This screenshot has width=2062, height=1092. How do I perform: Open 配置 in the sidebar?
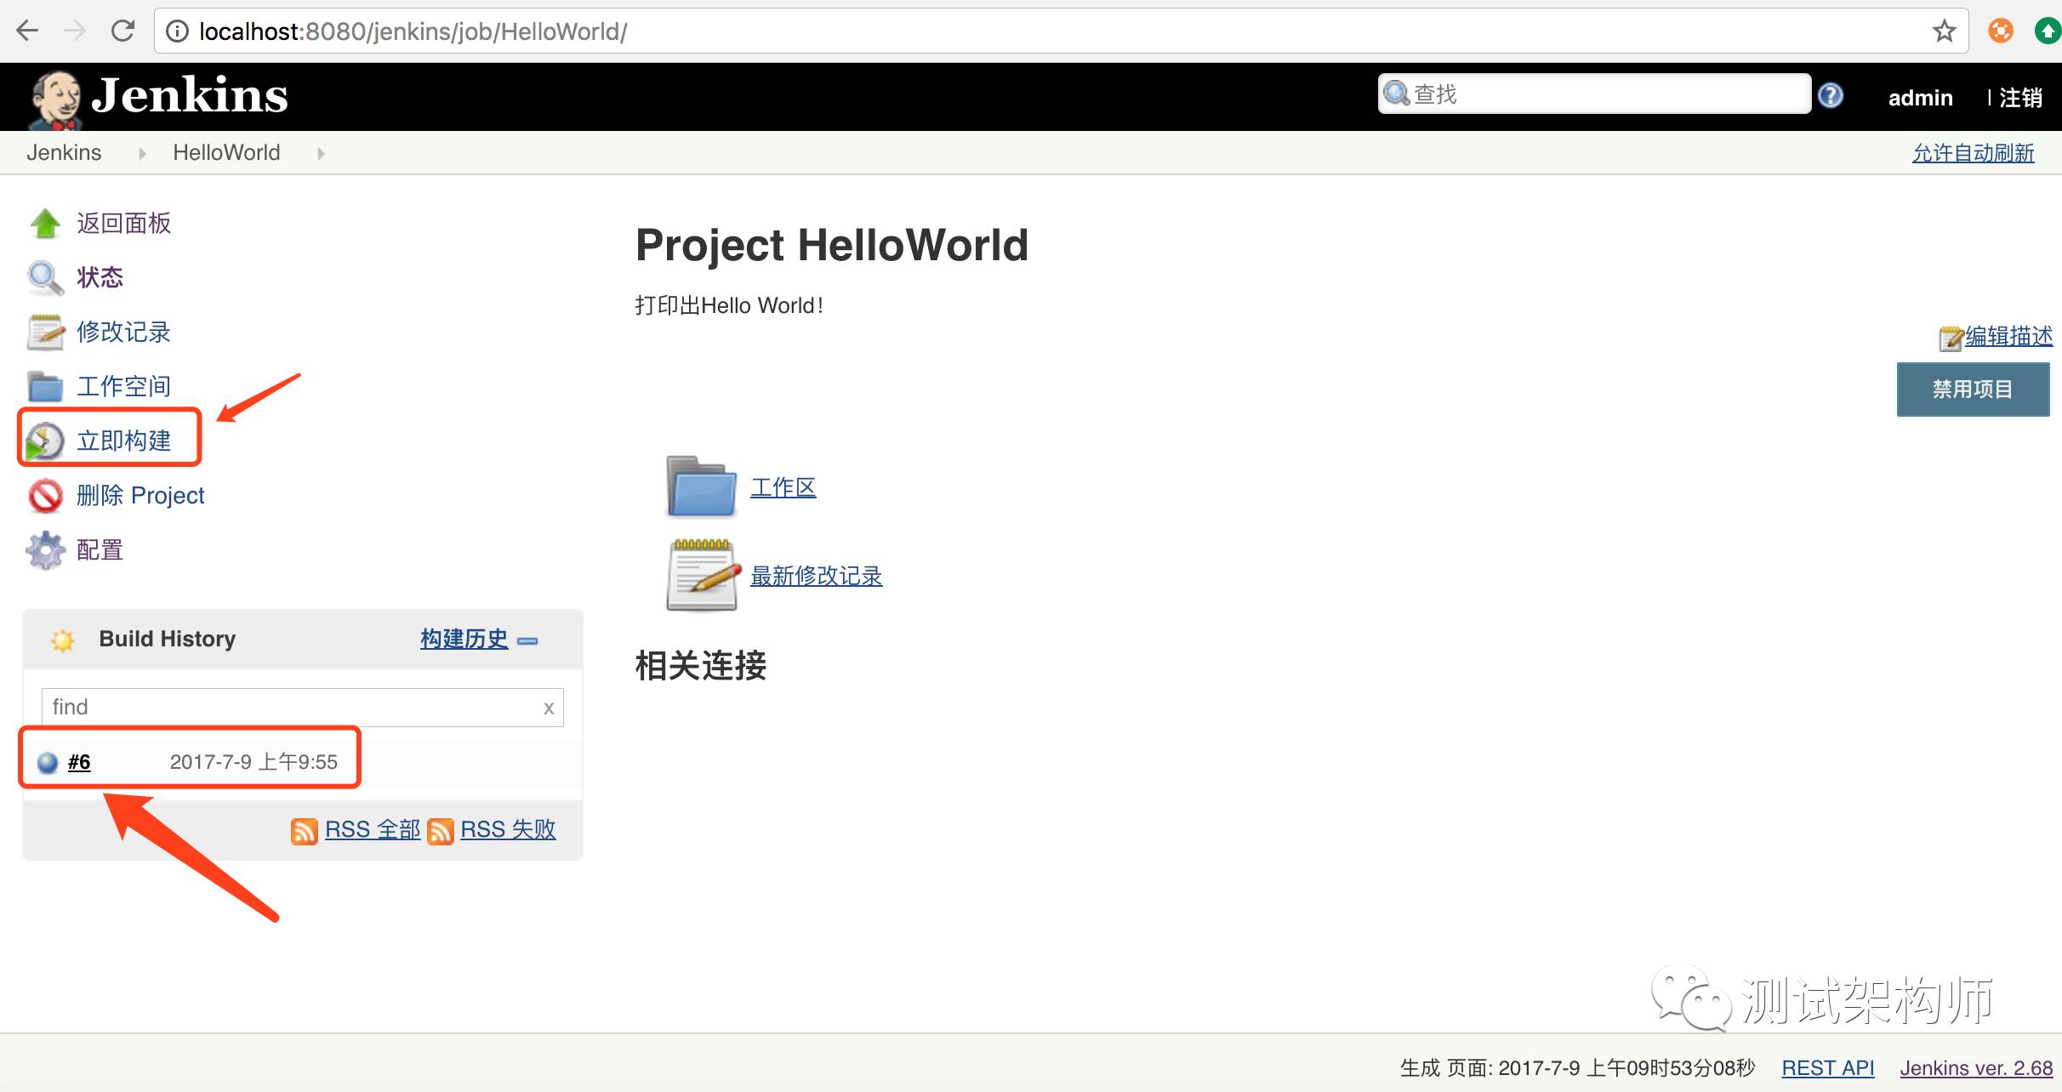click(x=100, y=550)
